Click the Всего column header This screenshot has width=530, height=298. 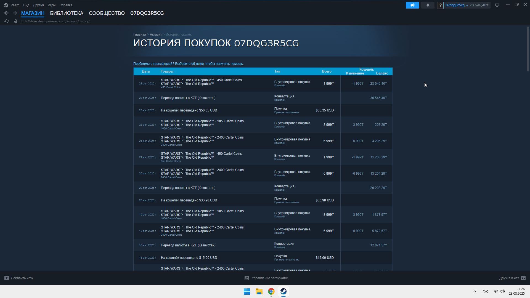pyautogui.click(x=327, y=71)
